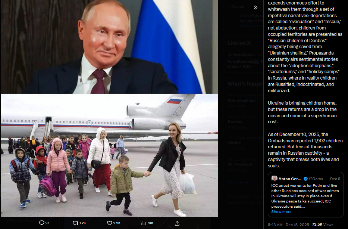This screenshot has width=348, height=229.
Task: Click the Donbas trending topic
Action: pos(235,122)
